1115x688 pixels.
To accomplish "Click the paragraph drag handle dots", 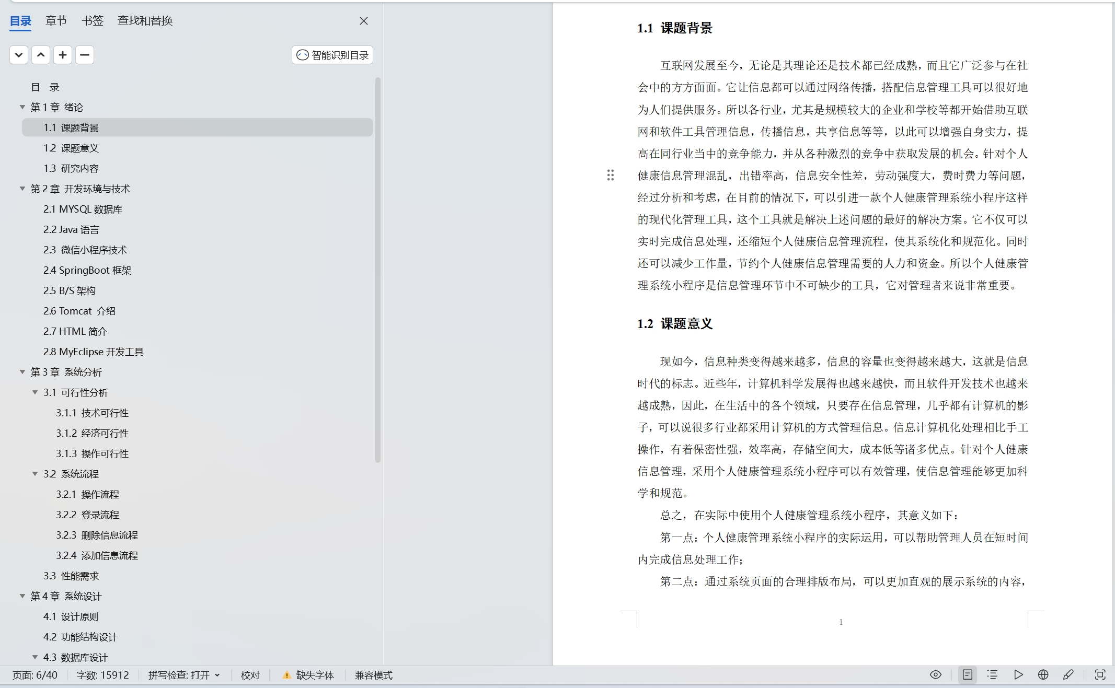I will click(x=611, y=175).
